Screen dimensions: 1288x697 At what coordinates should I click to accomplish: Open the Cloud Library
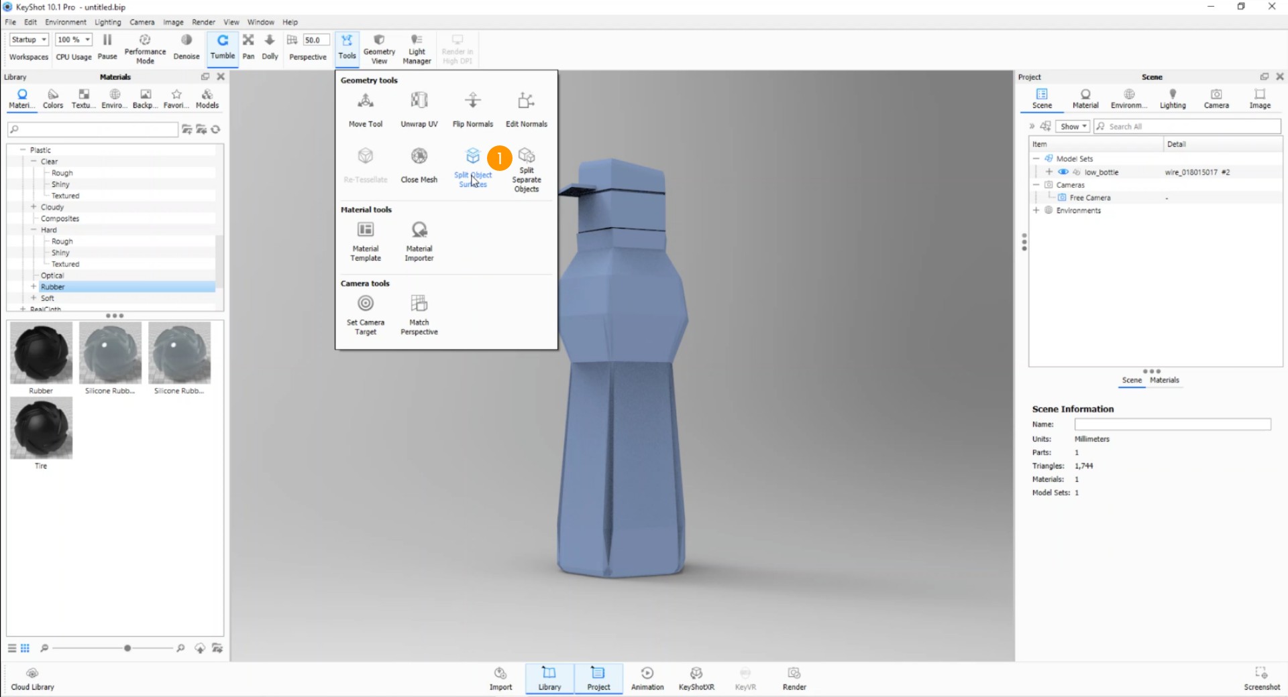pos(32,677)
